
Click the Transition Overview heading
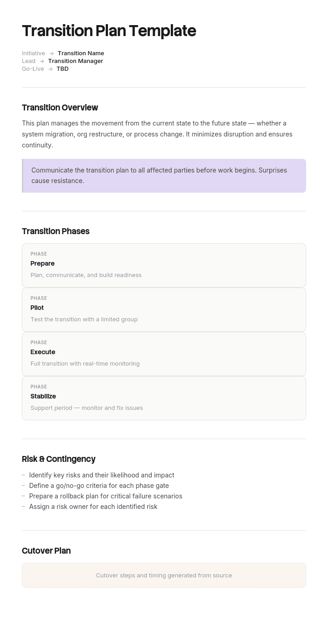(60, 107)
